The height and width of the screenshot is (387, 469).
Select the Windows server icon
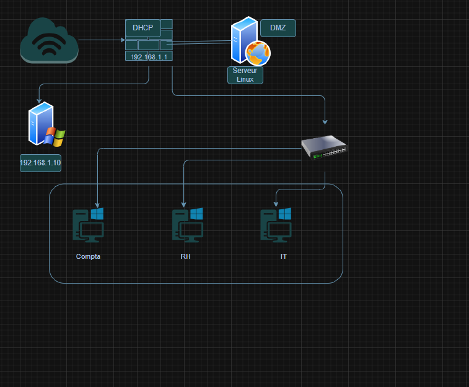tap(46, 124)
